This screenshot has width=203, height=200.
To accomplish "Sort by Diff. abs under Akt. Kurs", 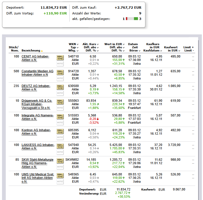I will (98, 48).
